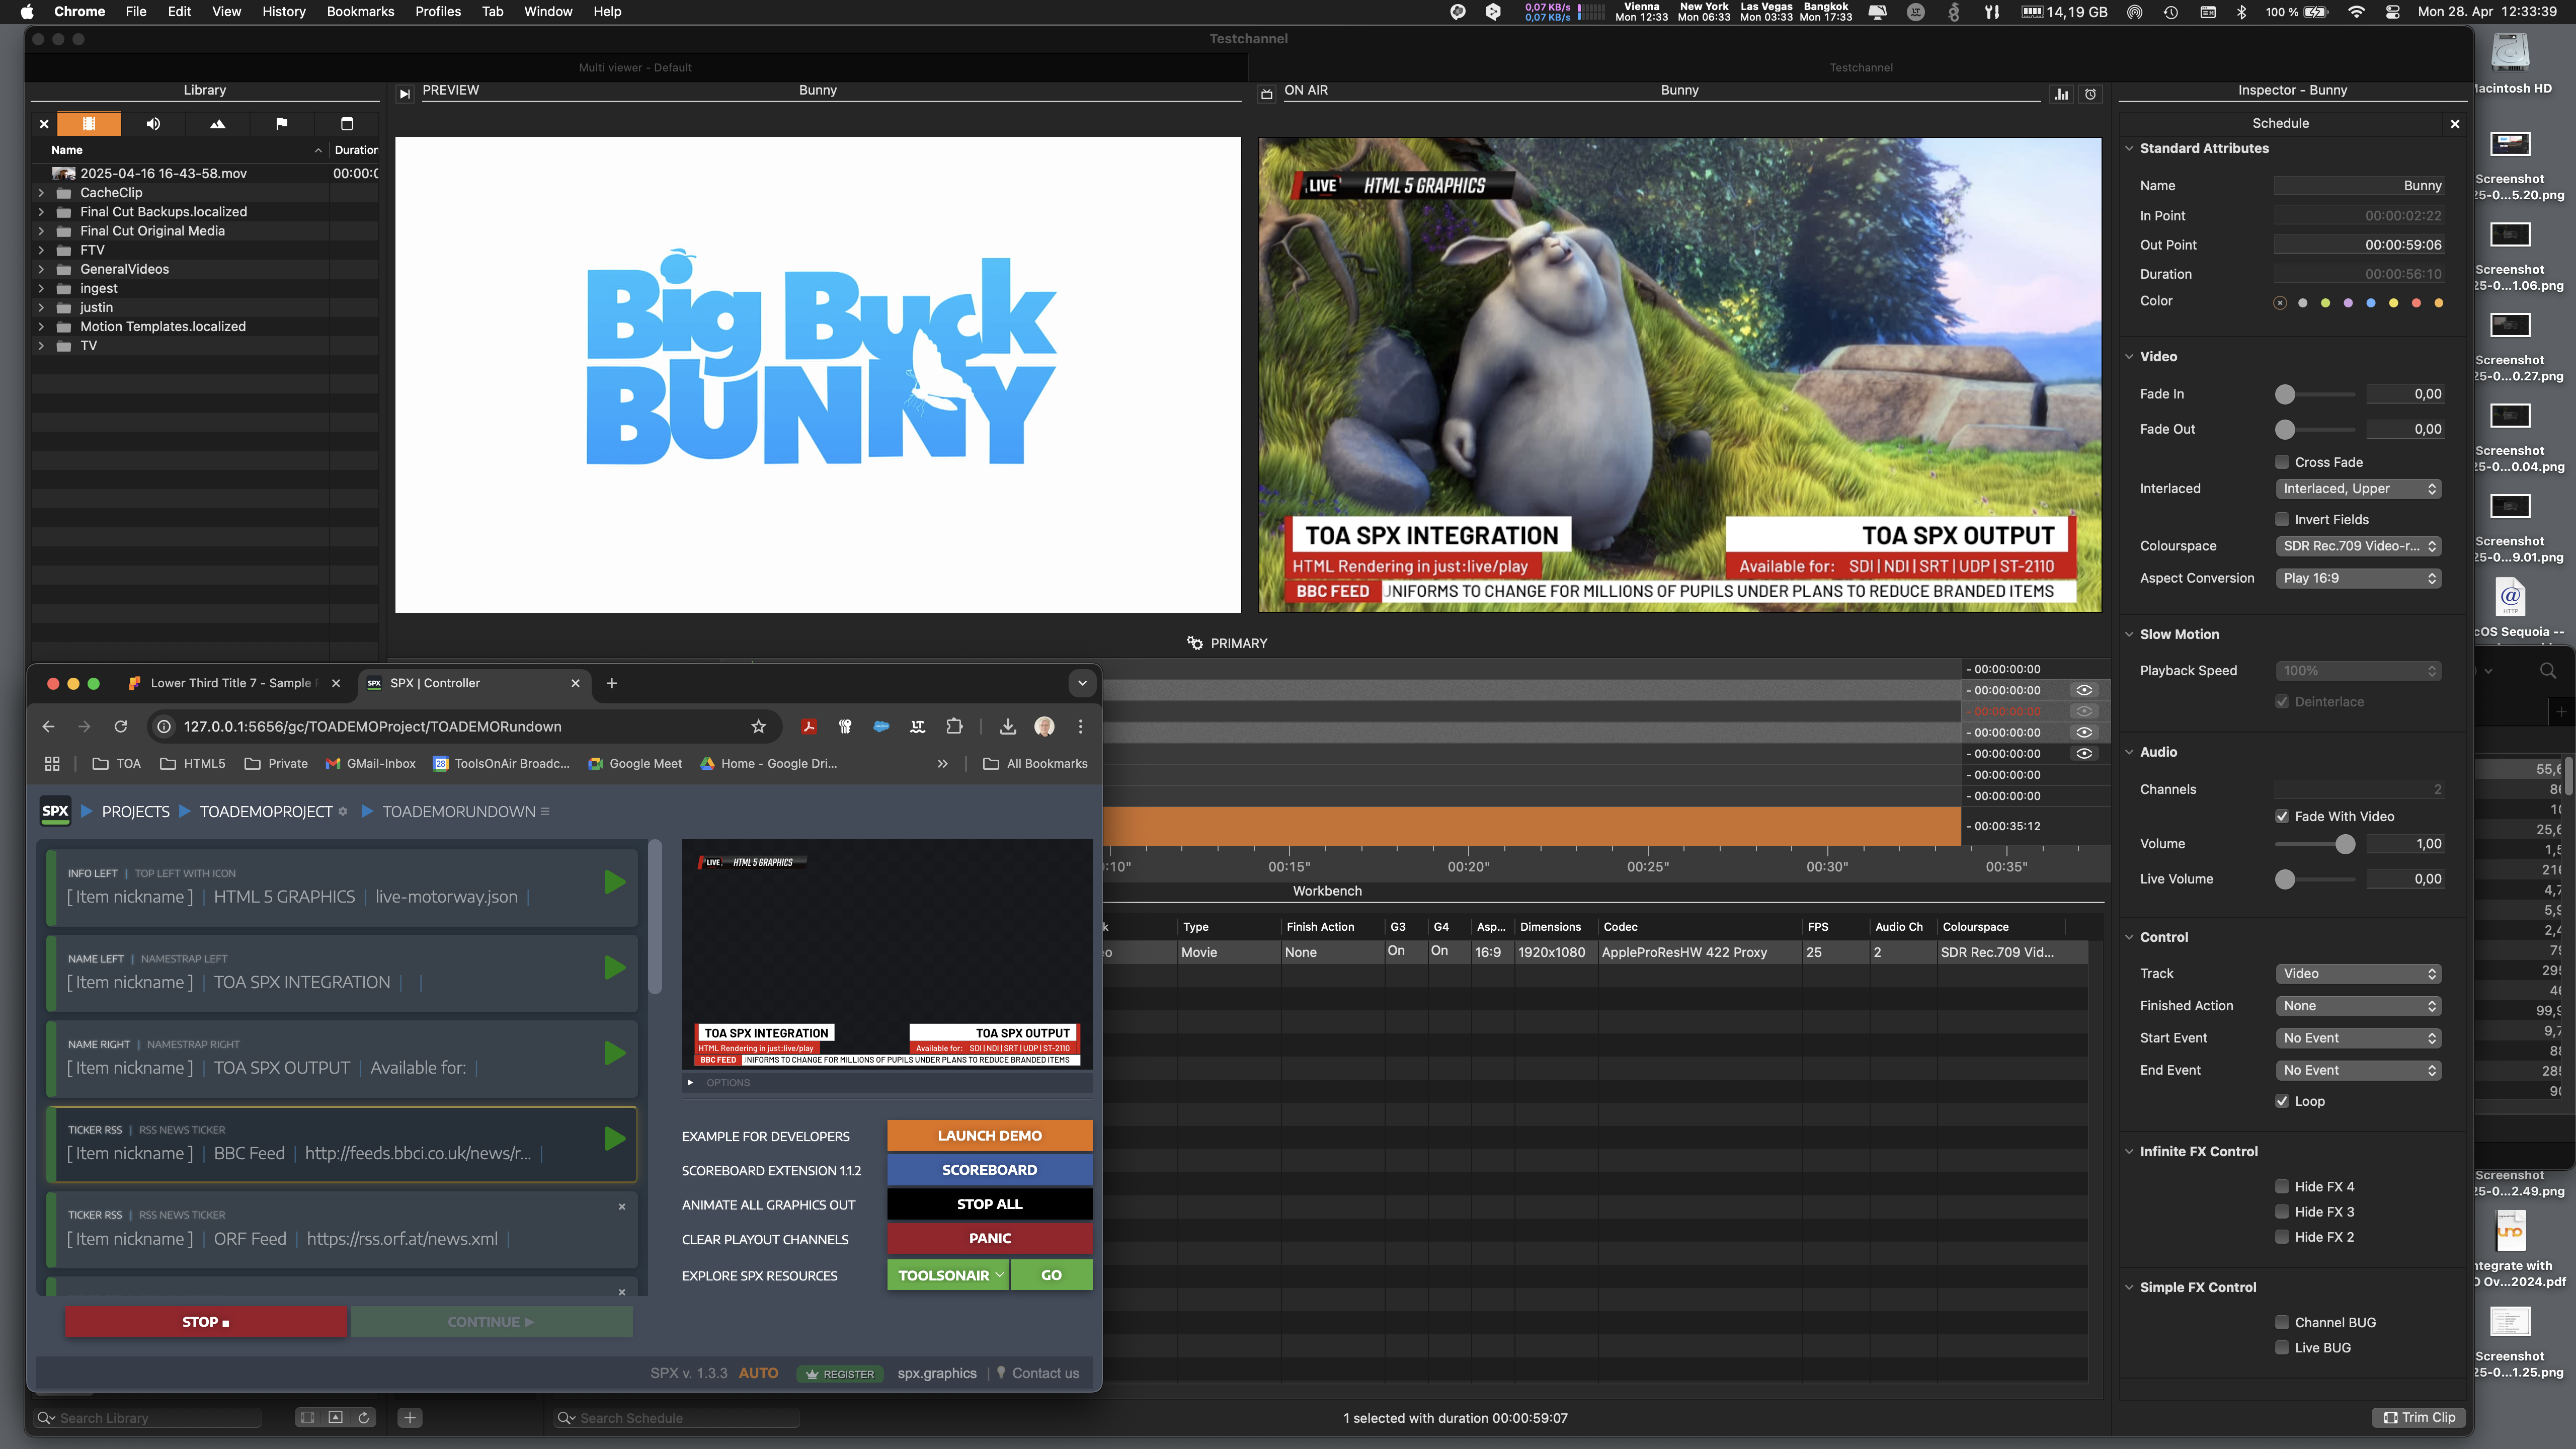Play the HTML 5 GRAPHICS info left item
This screenshot has height=1449, width=2576.
(615, 883)
